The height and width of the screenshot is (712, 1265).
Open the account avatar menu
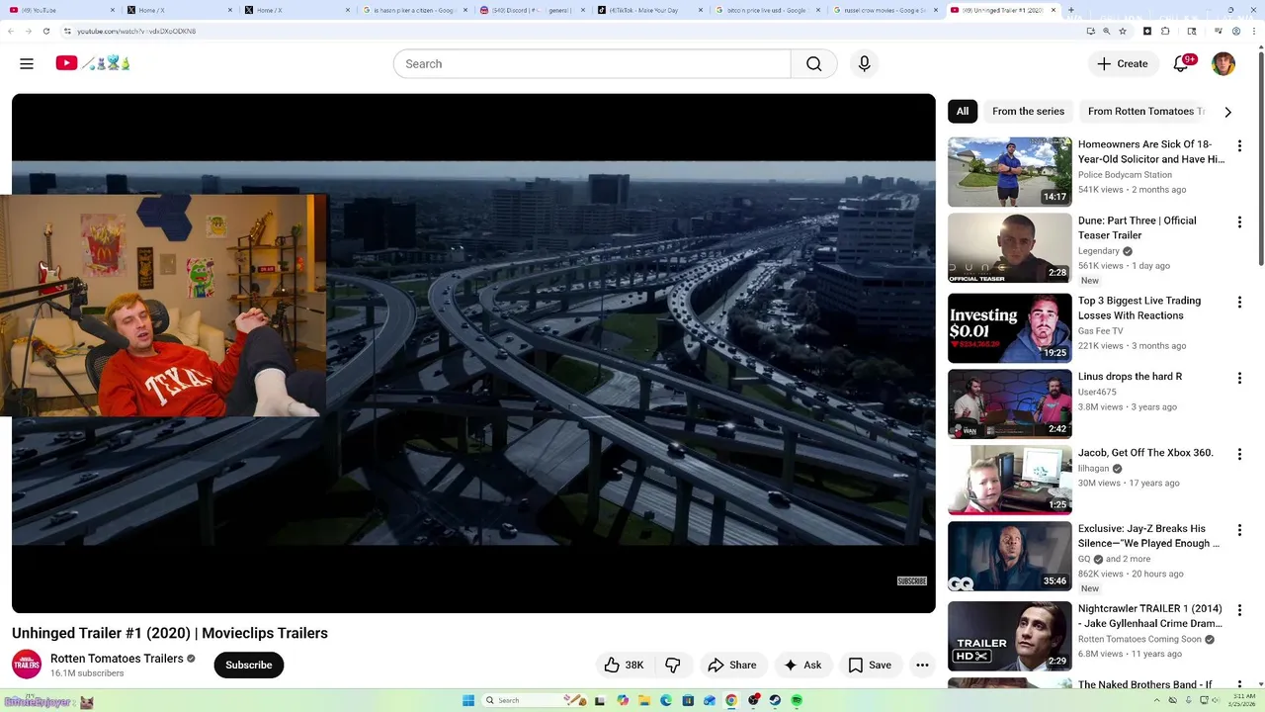tap(1223, 63)
